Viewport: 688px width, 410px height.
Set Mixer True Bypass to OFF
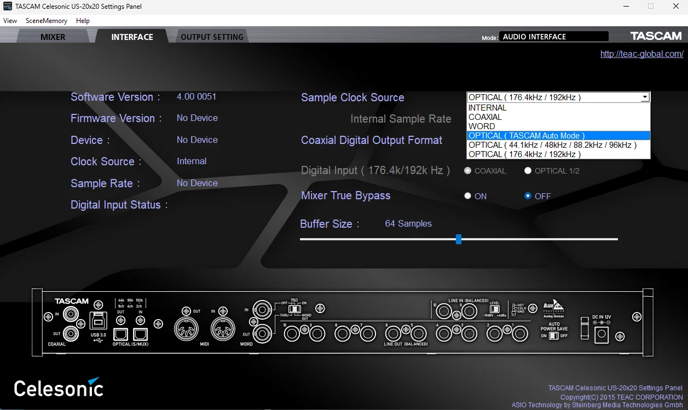528,196
